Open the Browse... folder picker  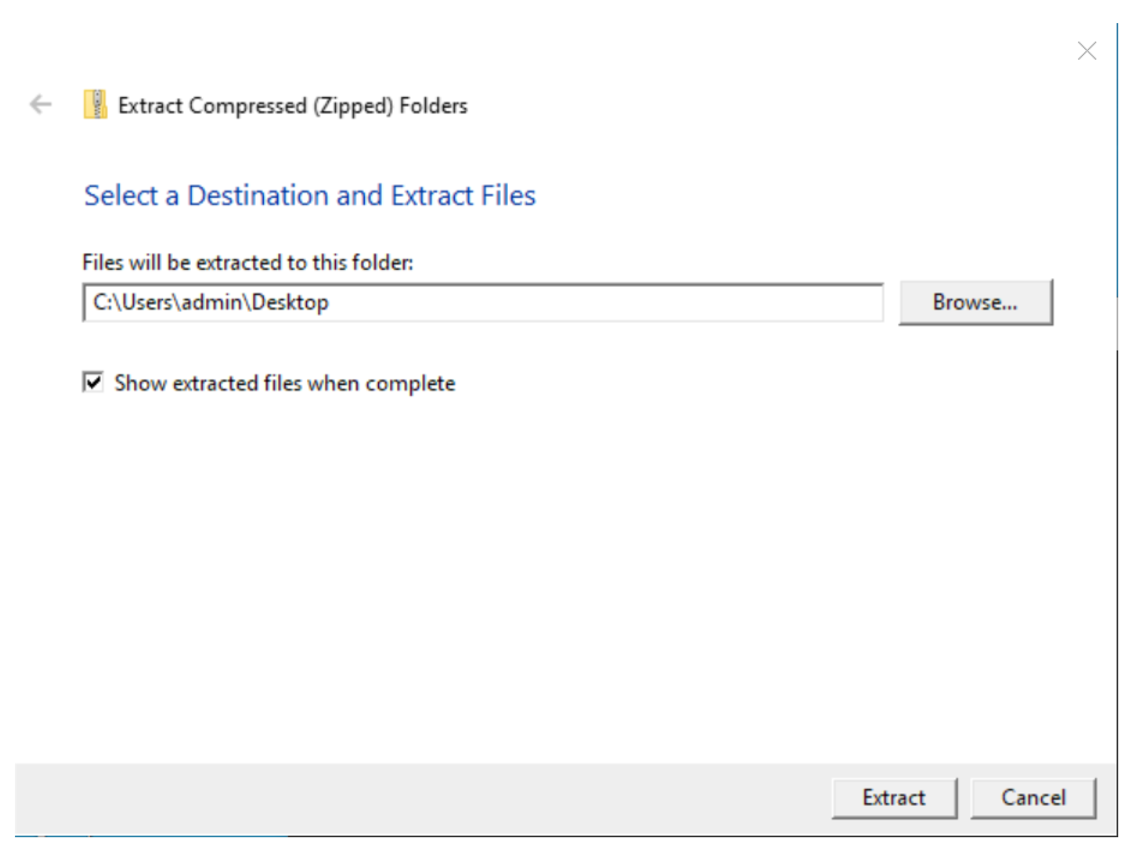(975, 303)
